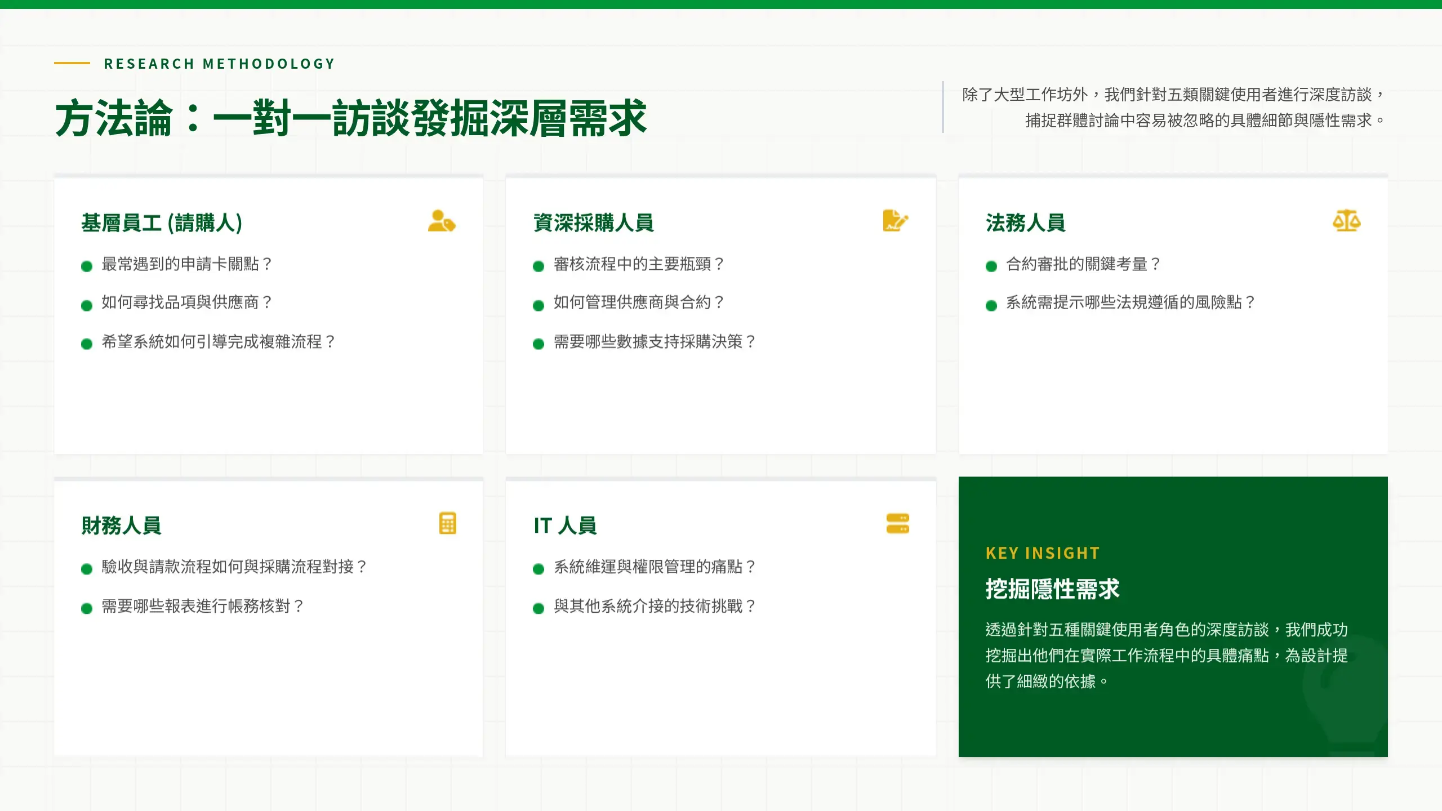Select the 資深採購人員 heading

point(593,223)
